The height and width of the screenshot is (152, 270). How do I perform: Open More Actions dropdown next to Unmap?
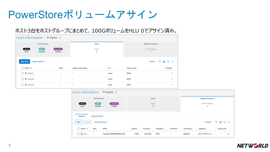pos(101,122)
